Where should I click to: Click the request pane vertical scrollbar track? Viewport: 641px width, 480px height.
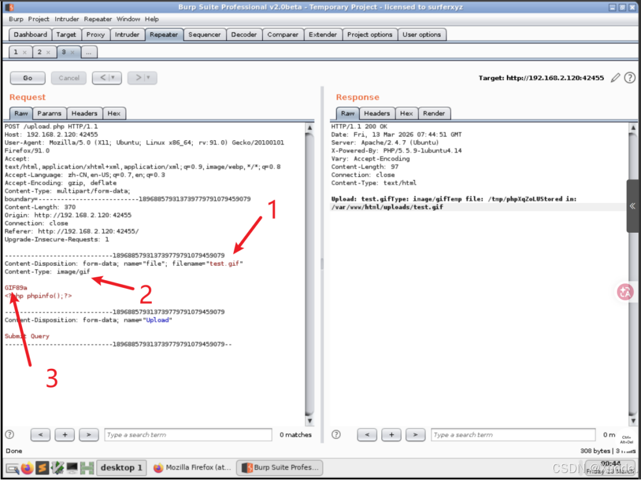click(309, 274)
